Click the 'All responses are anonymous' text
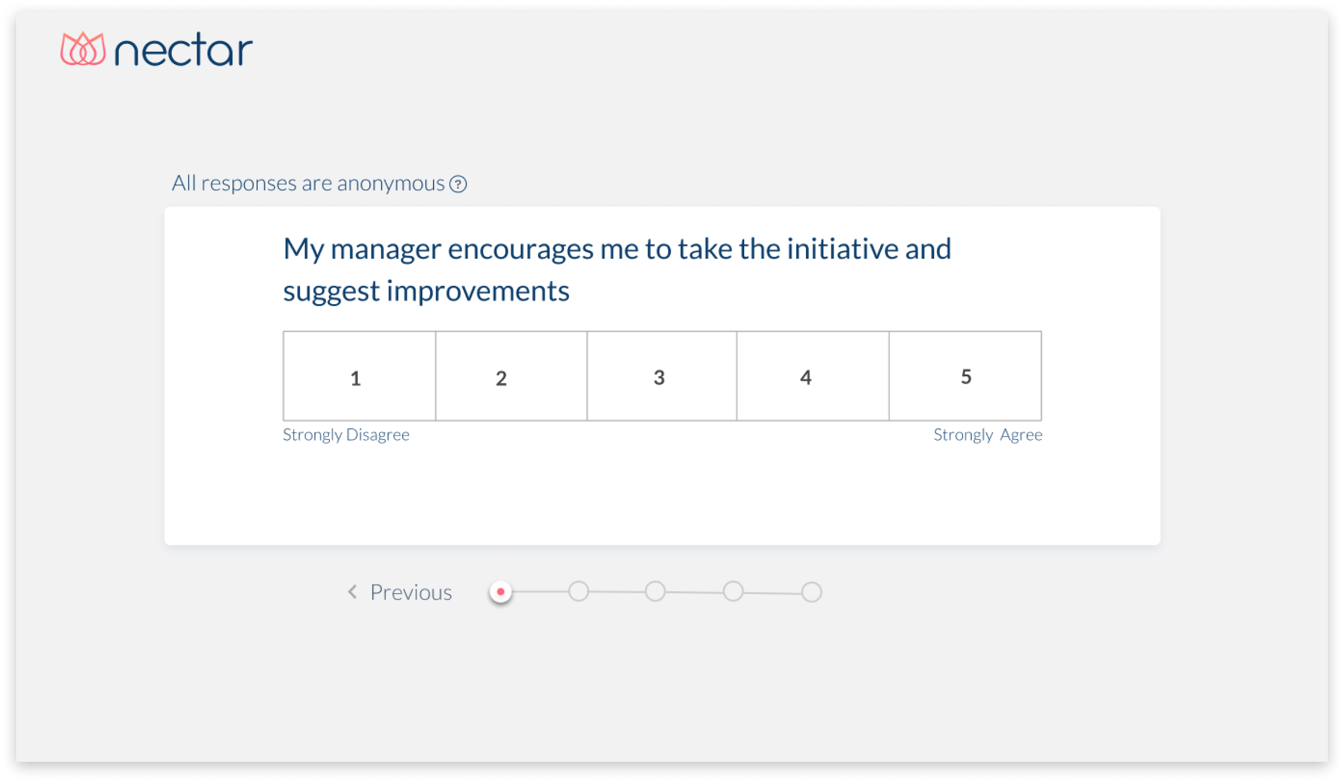The height and width of the screenshot is (782, 1344). coord(308,183)
